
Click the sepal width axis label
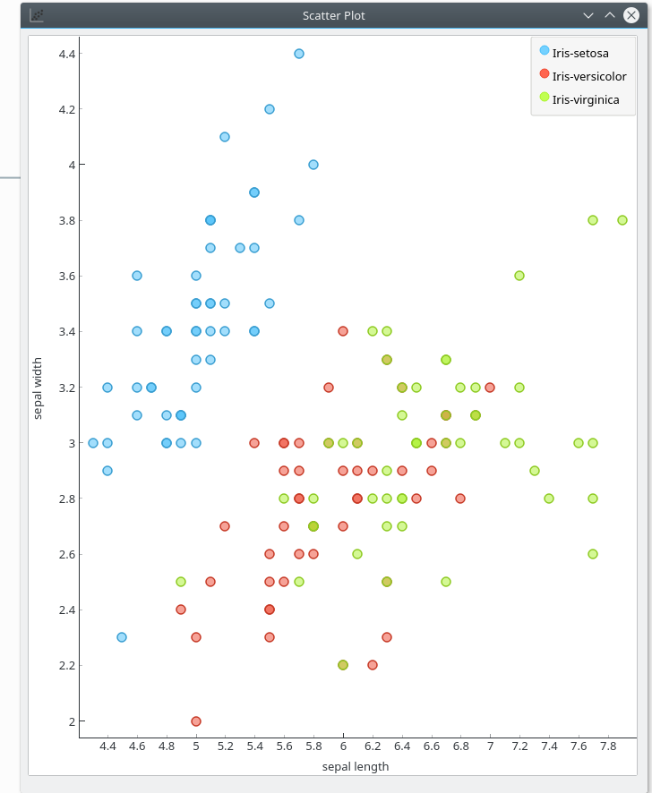pyautogui.click(x=39, y=386)
